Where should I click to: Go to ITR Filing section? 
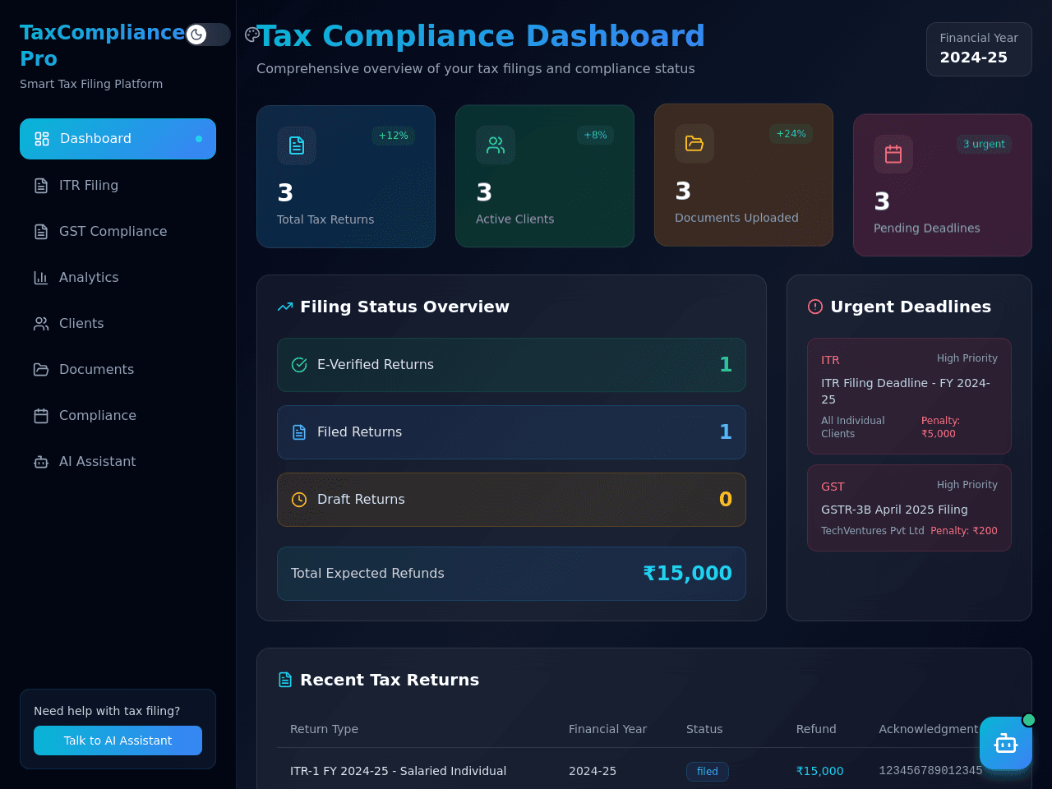(118, 186)
